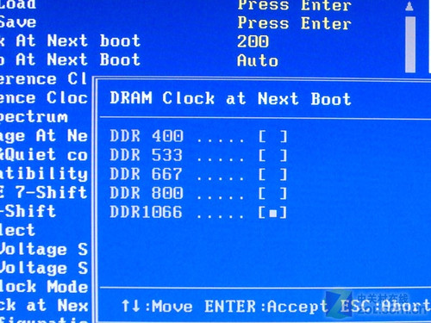Click the 'atibility' menu row
The height and width of the screenshot is (323, 431).
click(x=44, y=174)
